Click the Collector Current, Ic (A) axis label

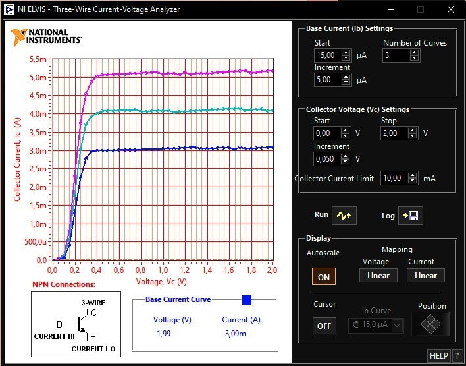coord(16,160)
